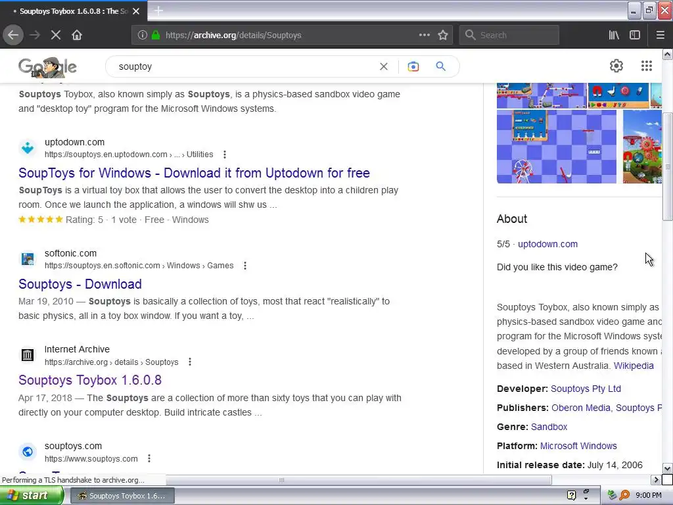The image size is (673, 505).
Task: Open the Souptoys - Download link
Action: click(80, 284)
